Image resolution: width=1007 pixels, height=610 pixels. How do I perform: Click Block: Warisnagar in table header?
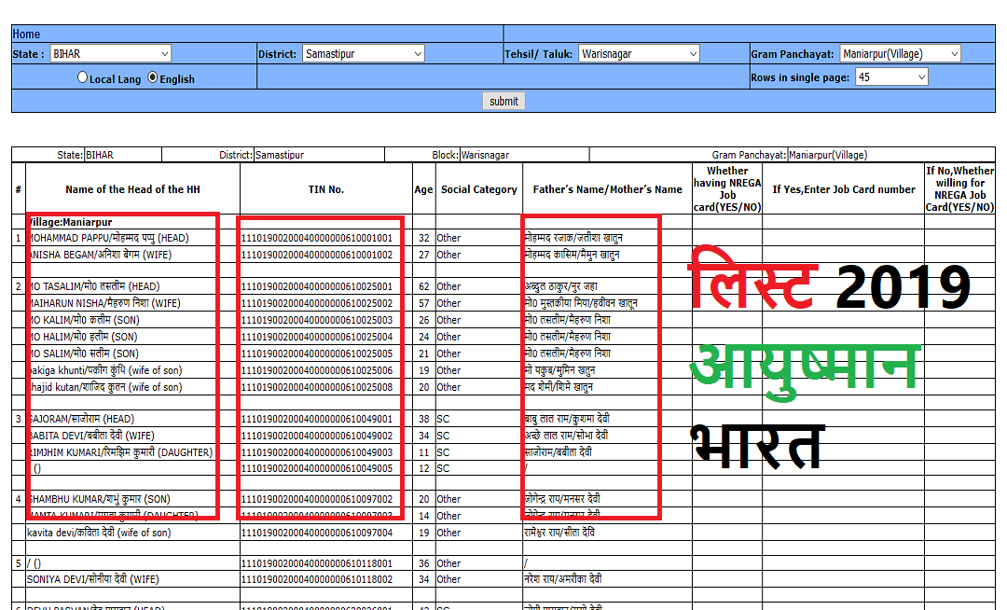(470, 155)
